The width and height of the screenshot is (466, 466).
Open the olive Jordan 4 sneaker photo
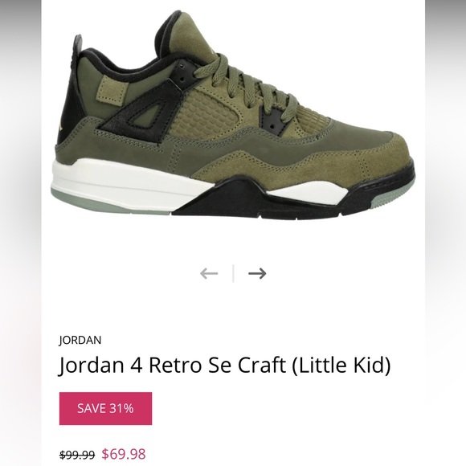pos(233,116)
